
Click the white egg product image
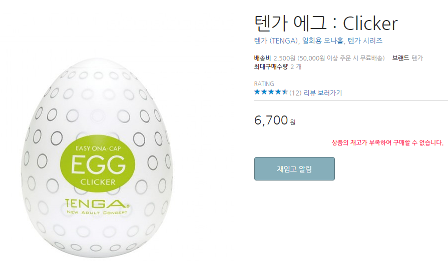click(x=97, y=158)
